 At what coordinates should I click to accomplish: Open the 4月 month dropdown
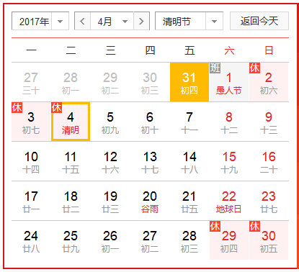click(112, 21)
